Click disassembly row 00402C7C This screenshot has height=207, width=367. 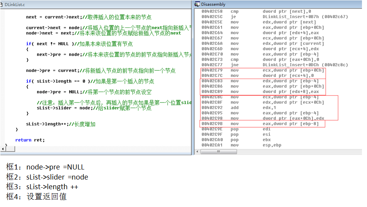pos(258,75)
